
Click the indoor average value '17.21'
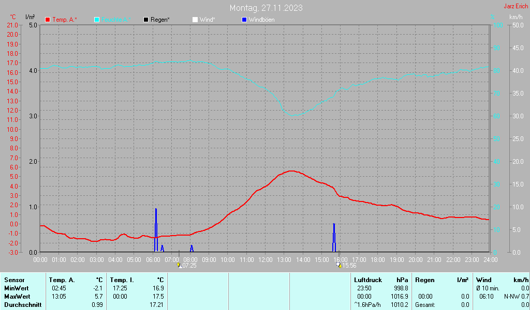pos(157,305)
